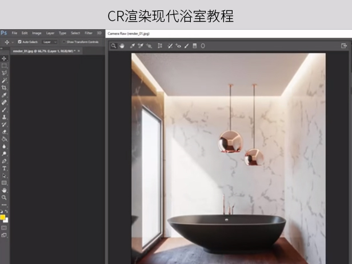The image size is (352, 264).
Task: Open the Auto-Select Layer dropdown
Action: point(49,42)
